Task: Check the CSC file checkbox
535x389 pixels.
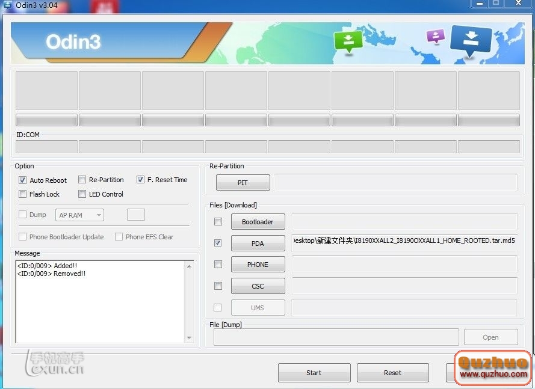Action: coord(218,286)
